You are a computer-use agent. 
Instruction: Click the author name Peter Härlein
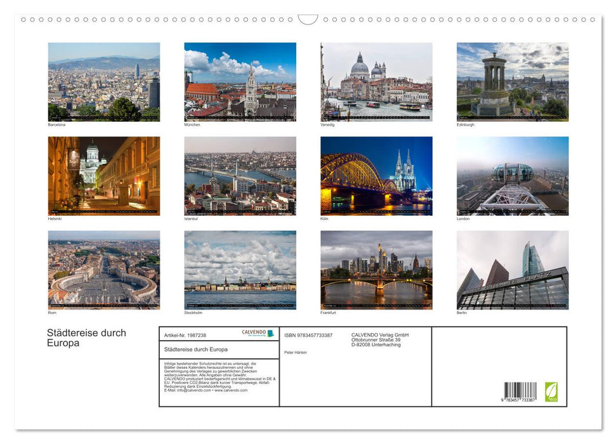click(297, 352)
